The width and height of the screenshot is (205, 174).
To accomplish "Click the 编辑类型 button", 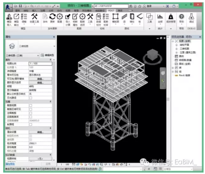I will point(47,55).
